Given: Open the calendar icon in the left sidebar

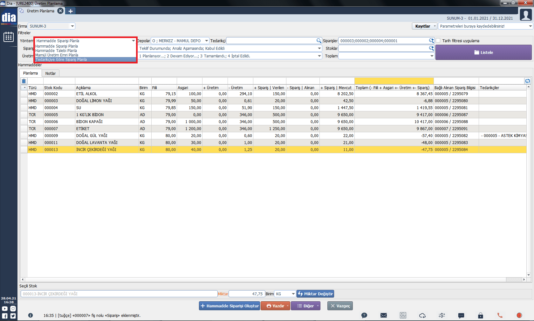Looking at the screenshot, I should 9,37.
